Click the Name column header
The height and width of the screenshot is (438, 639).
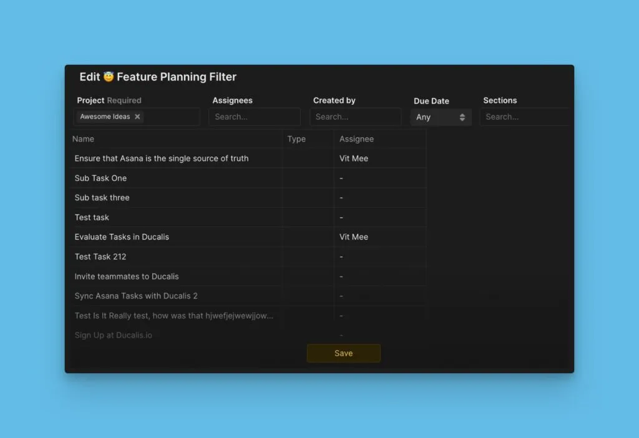click(83, 139)
